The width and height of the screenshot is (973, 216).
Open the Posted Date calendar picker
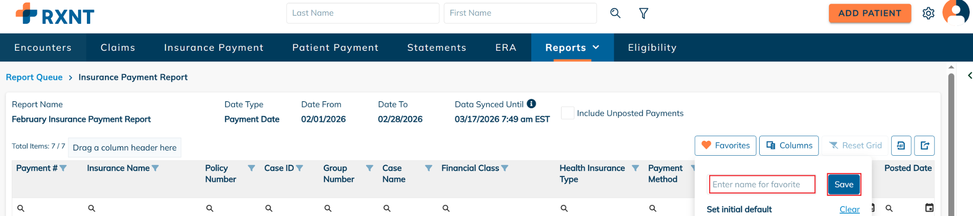tap(929, 207)
